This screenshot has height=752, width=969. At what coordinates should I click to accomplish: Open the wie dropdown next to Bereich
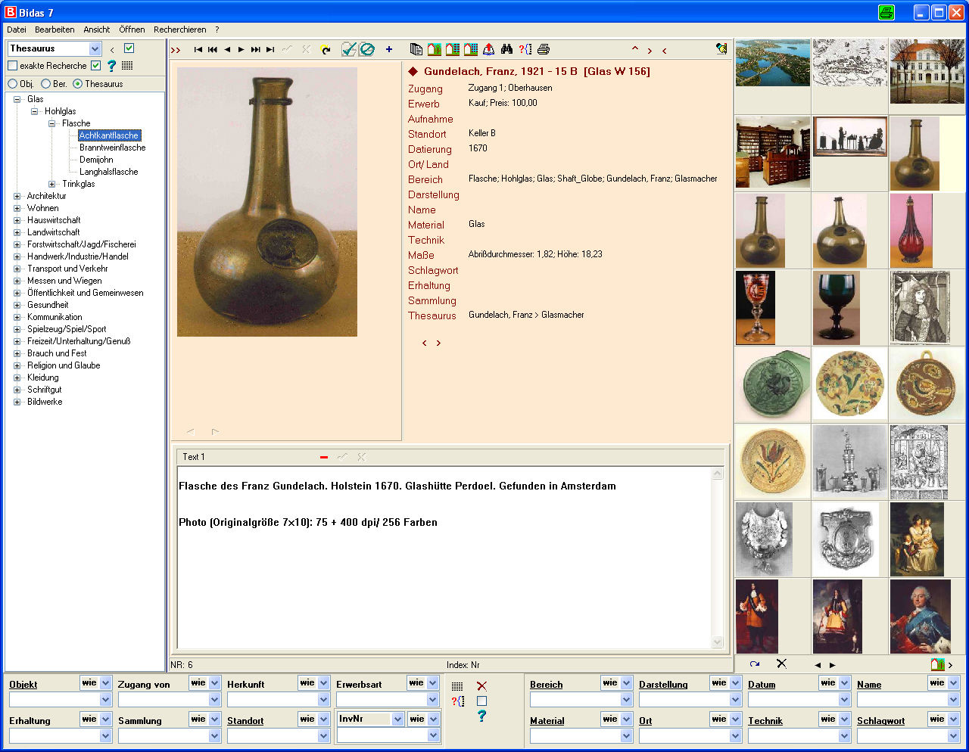[x=626, y=683]
